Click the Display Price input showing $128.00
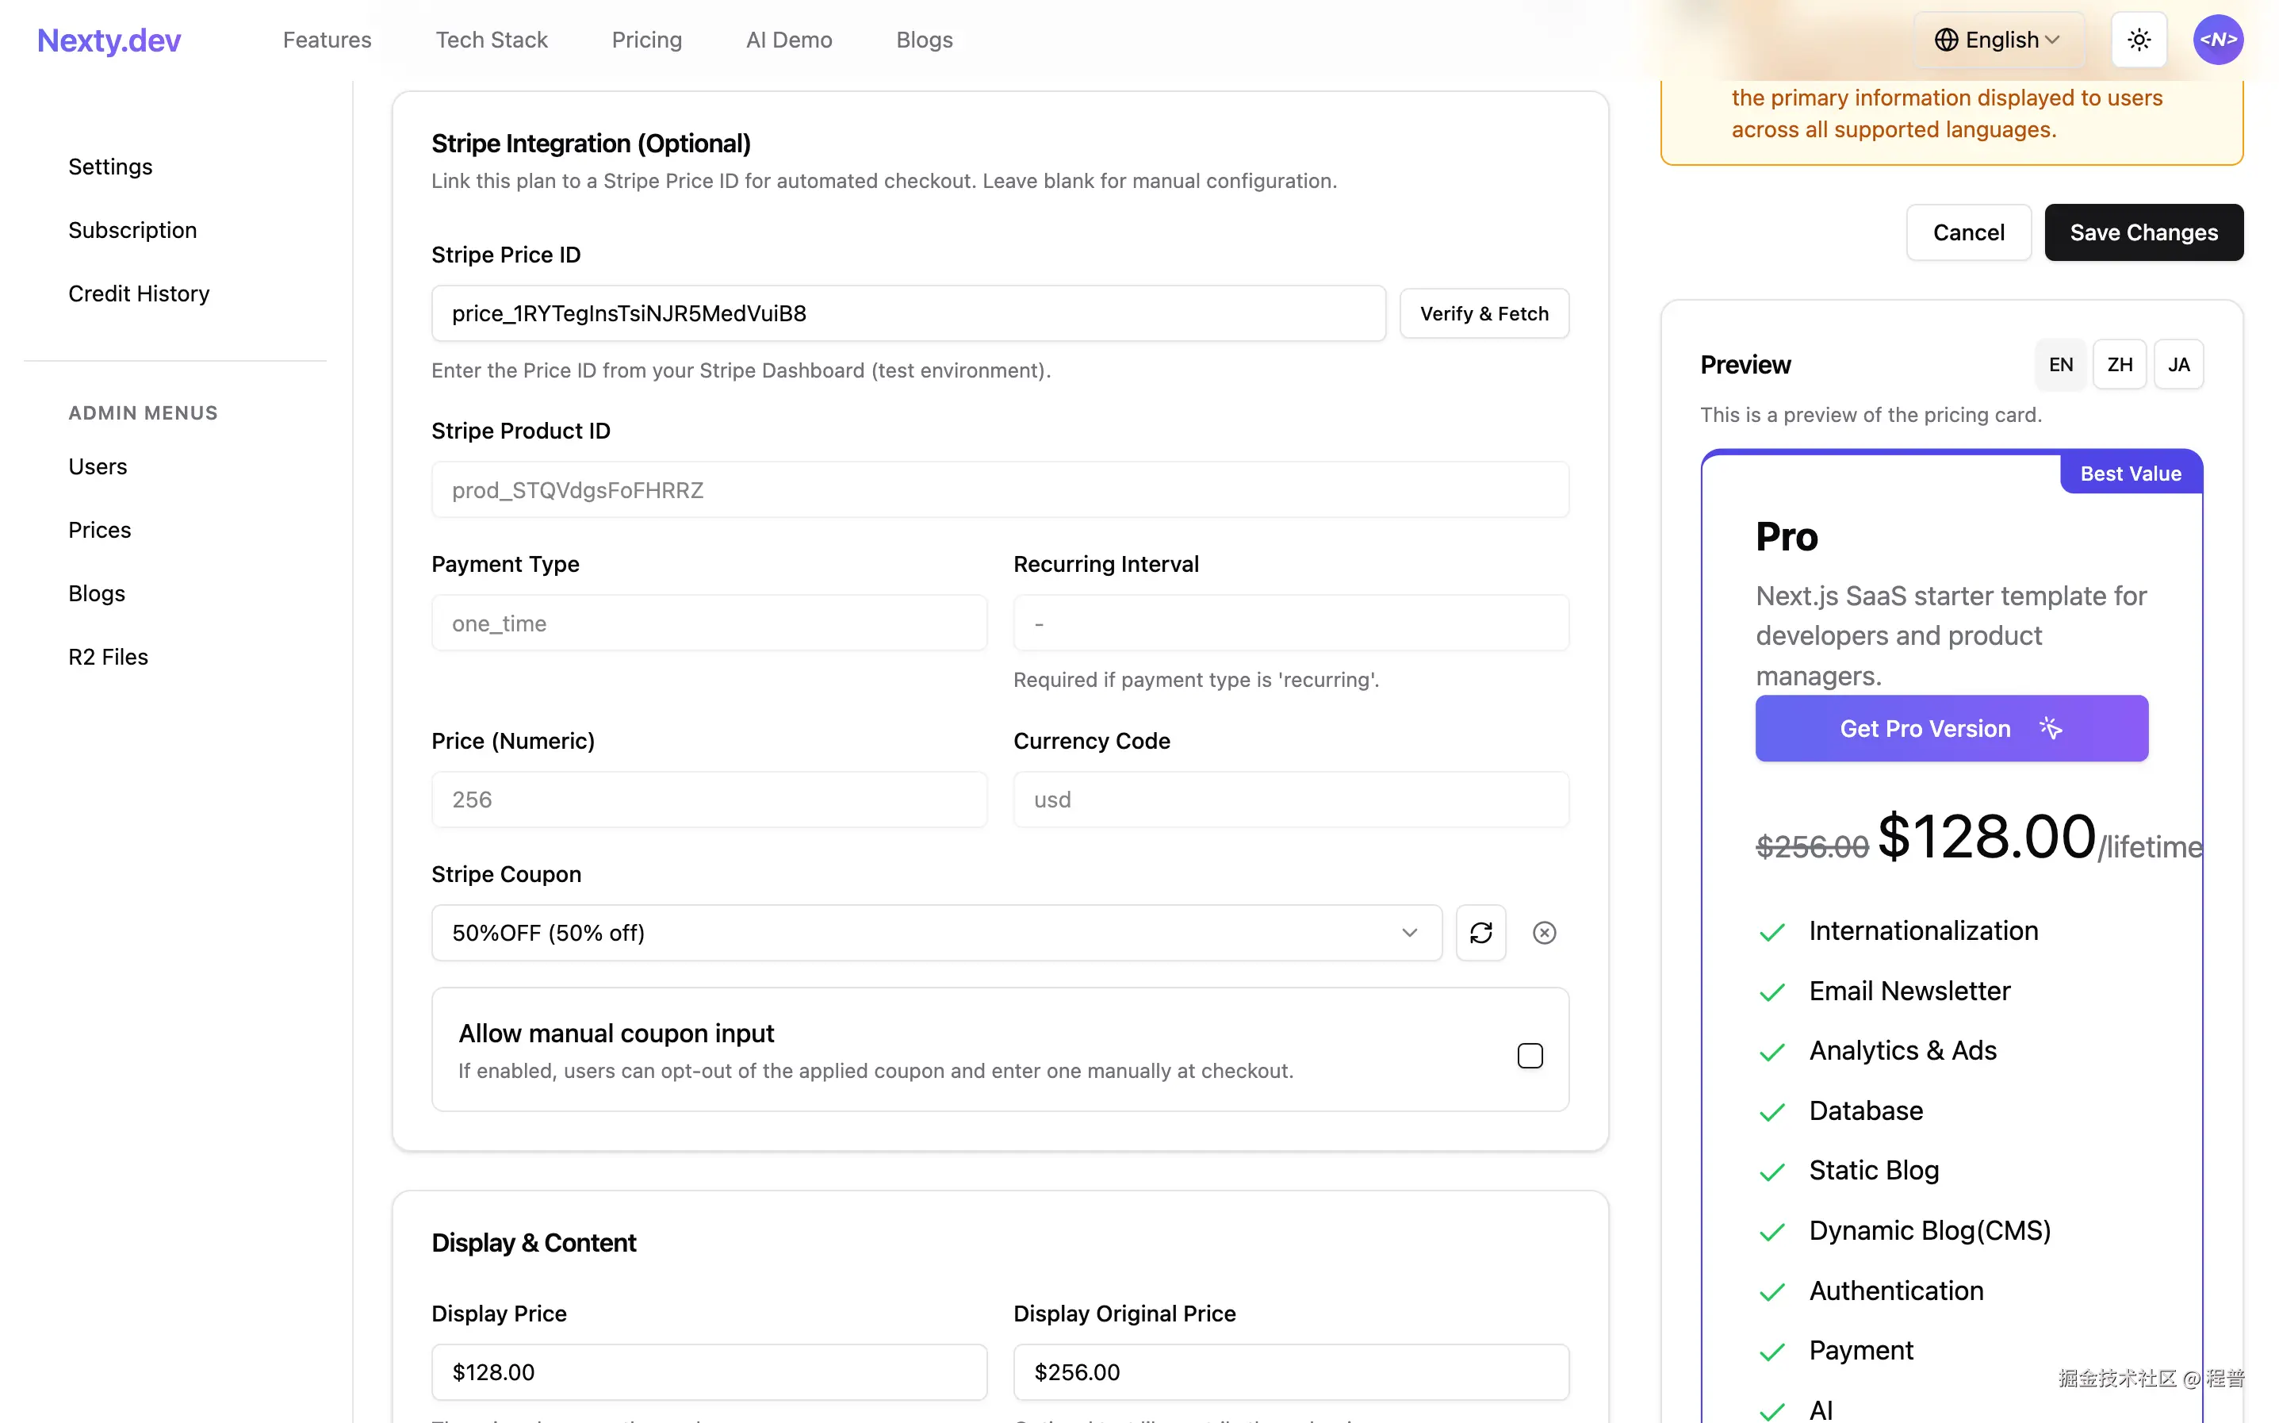The height and width of the screenshot is (1423, 2279). [x=708, y=1371]
